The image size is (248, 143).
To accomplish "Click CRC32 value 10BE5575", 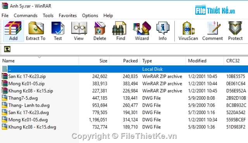I will click(x=236, y=77).
